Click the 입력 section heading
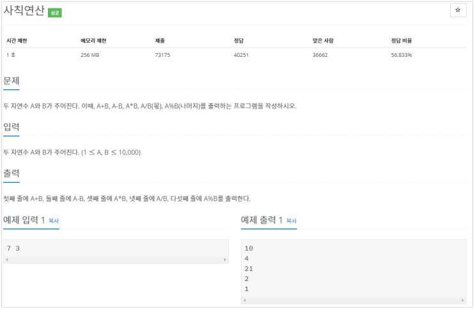 12,126
